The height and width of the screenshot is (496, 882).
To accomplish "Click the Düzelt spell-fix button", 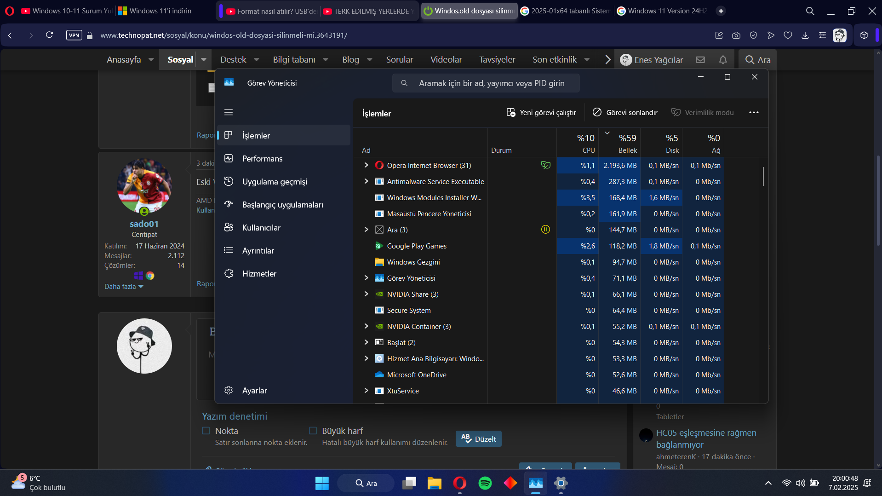I will point(479,439).
